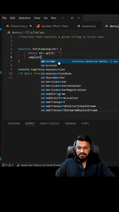Viewport: 119px width, 212px height.
Task: Go back with the left arrow icon
Action: [x=73, y=18]
